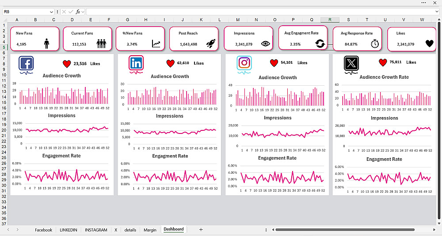
Task: Click the confirm checkmark in formula bar
Action: click(71, 12)
